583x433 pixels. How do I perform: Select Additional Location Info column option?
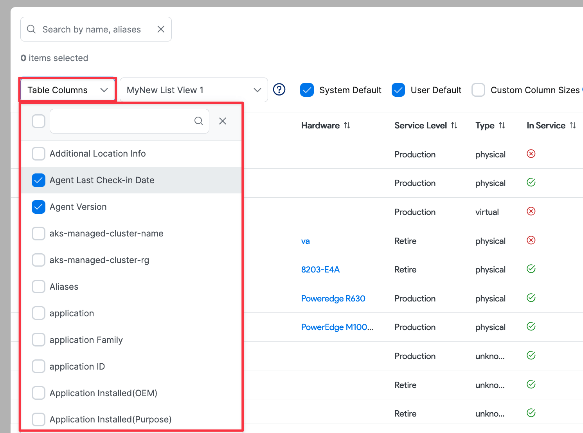click(38, 154)
